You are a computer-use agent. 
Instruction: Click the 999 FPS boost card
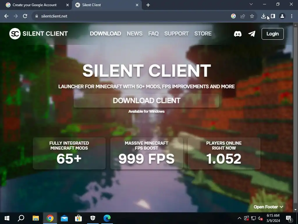[x=147, y=153]
